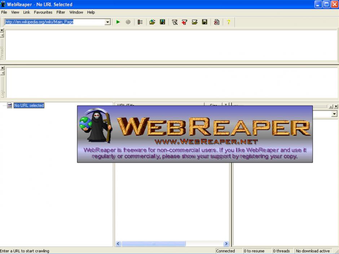Maximize the WebReaper window
Screen dimensions: 339x254
326,4
